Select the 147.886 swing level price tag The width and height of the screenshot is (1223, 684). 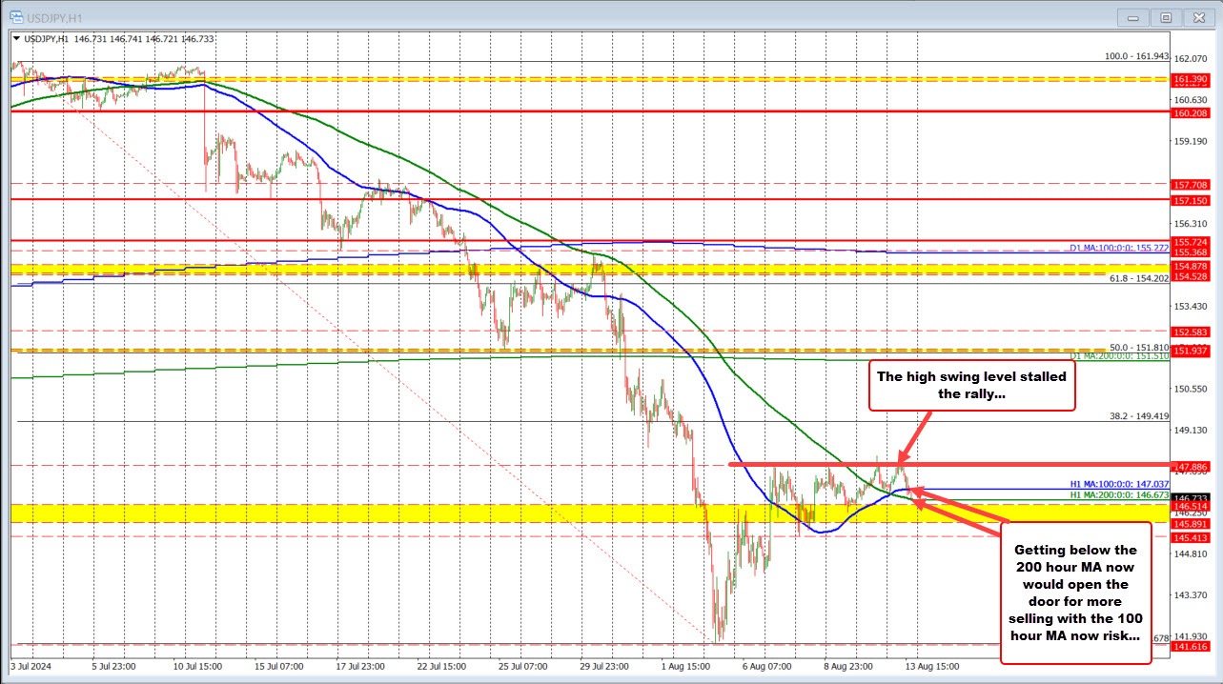(x=1190, y=465)
